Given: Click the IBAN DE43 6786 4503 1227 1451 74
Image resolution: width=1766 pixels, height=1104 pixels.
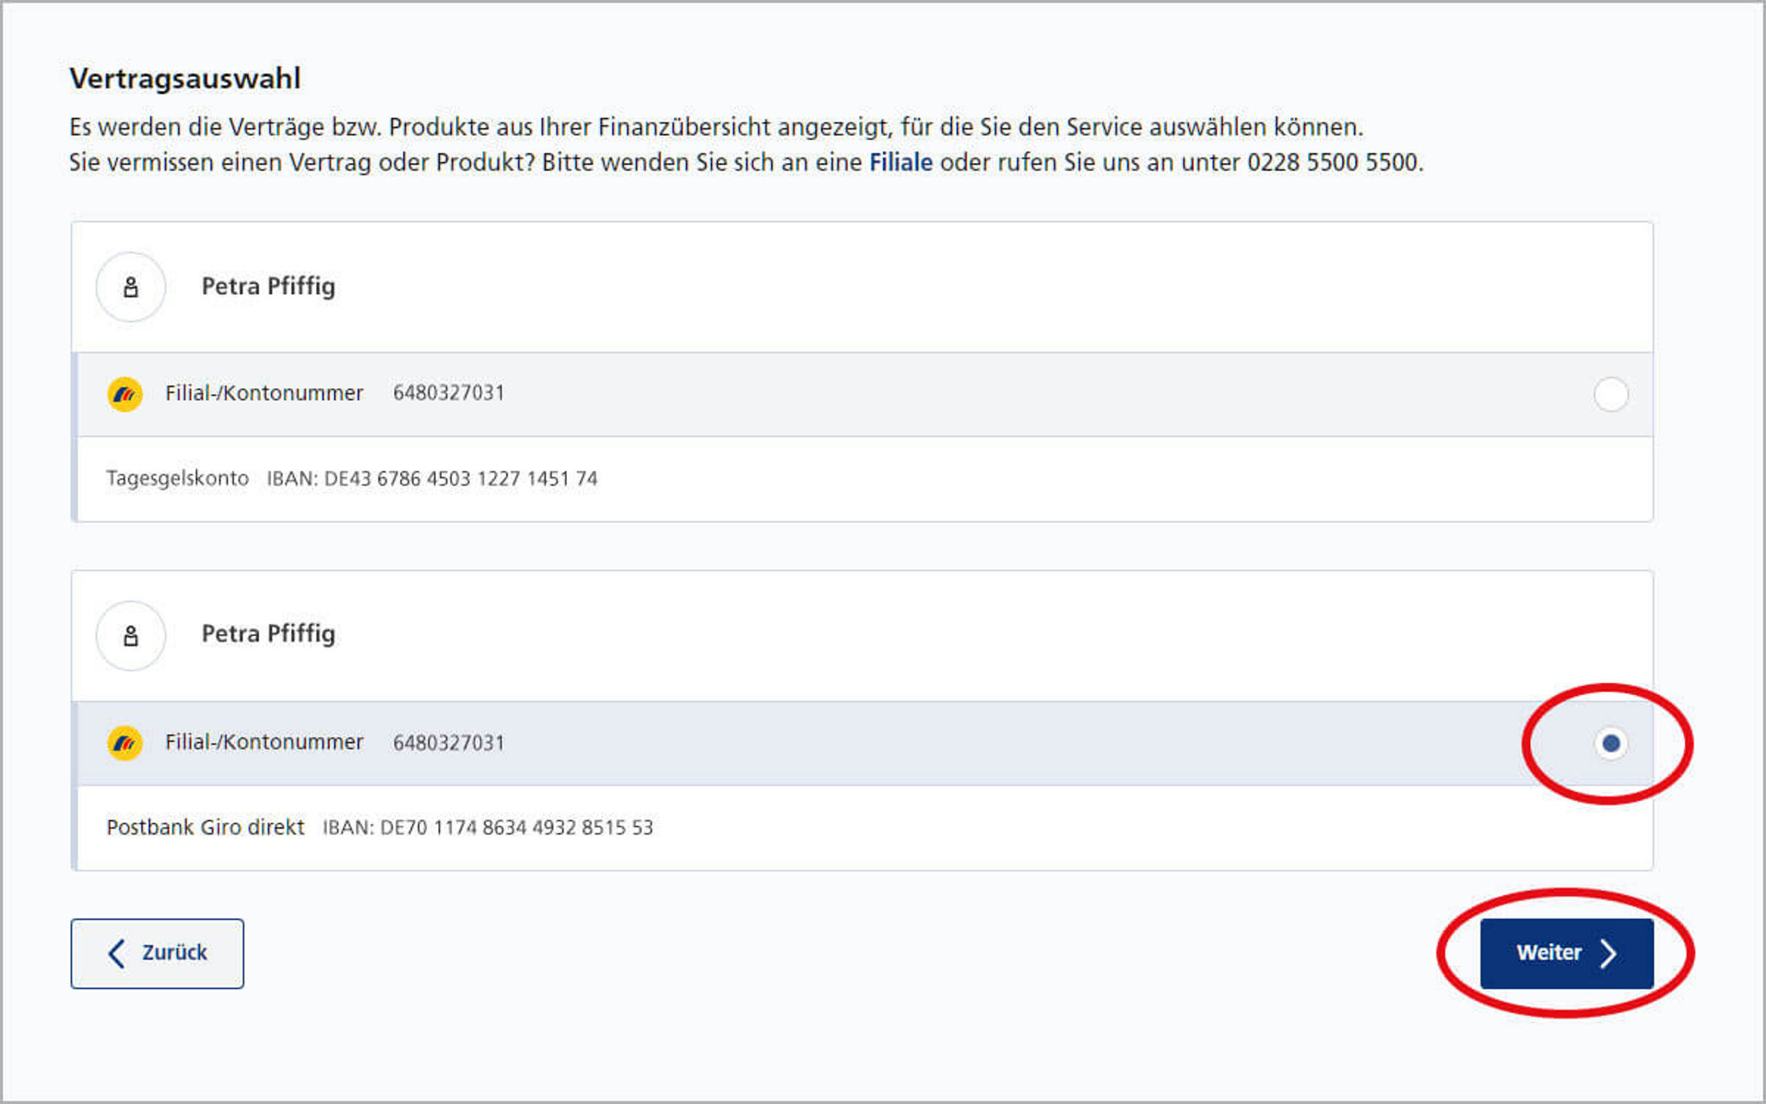Looking at the screenshot, I should [x=432, y=479].
